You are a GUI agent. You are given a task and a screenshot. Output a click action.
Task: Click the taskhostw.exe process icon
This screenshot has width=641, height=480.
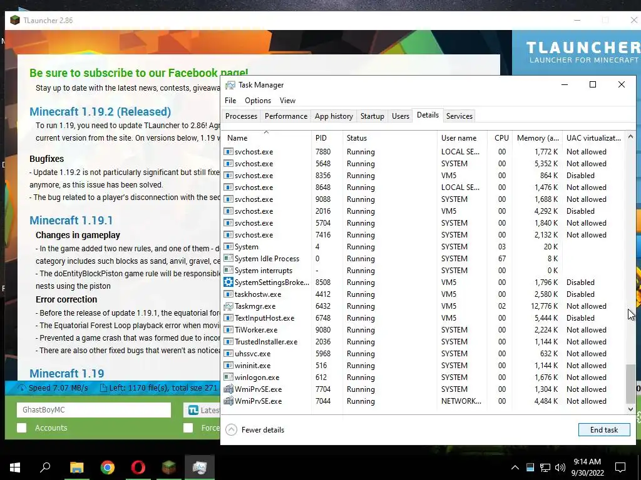click(228, 294)
